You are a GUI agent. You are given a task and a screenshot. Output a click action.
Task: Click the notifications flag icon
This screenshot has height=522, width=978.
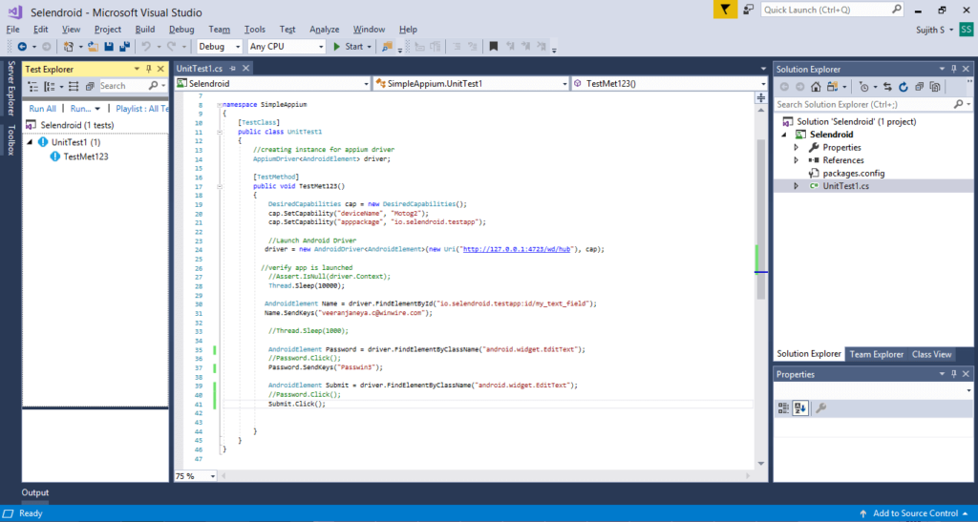(x=725, y=10)
